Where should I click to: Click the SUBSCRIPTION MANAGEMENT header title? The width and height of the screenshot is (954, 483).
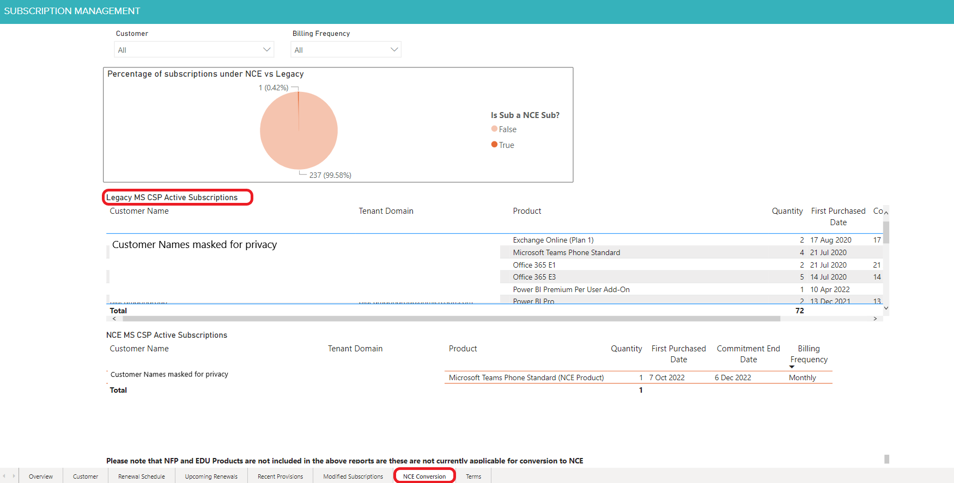pyautogui.click(x=72, y=11)
